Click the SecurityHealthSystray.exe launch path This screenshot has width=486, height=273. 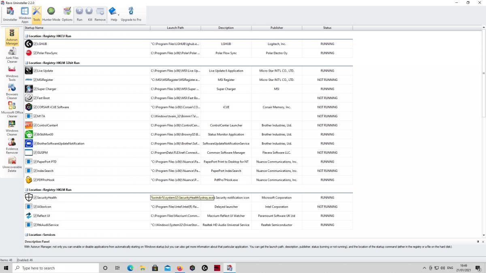click(182, 198)
